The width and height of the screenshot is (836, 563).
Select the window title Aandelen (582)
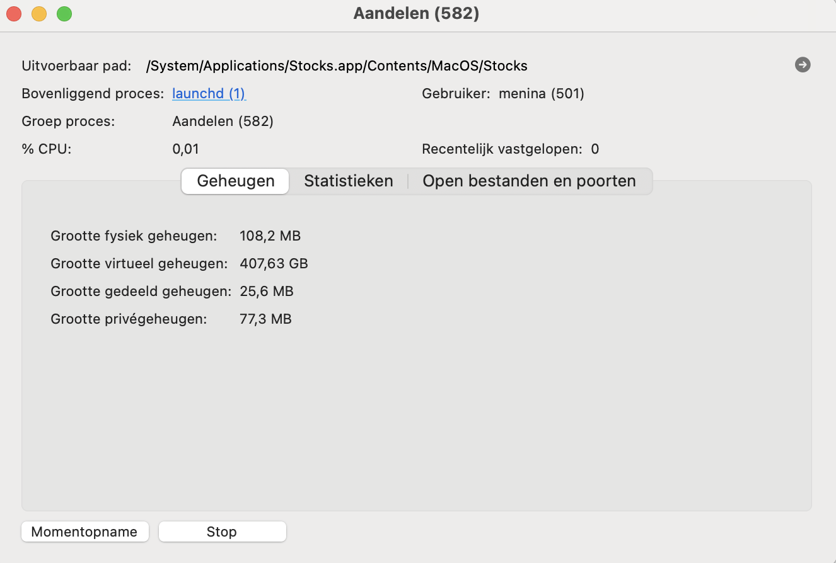[x=416, y=14]
